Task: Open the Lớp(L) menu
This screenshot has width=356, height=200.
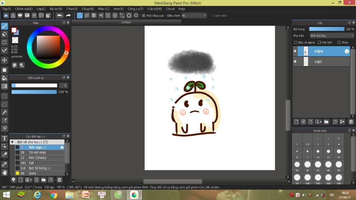Action: [x=41, y=9]
